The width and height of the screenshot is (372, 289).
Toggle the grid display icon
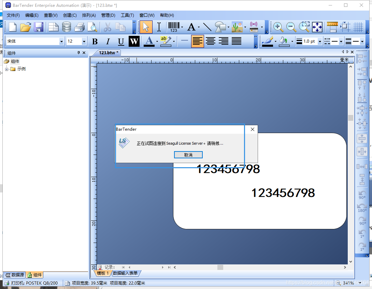point(358,27)
